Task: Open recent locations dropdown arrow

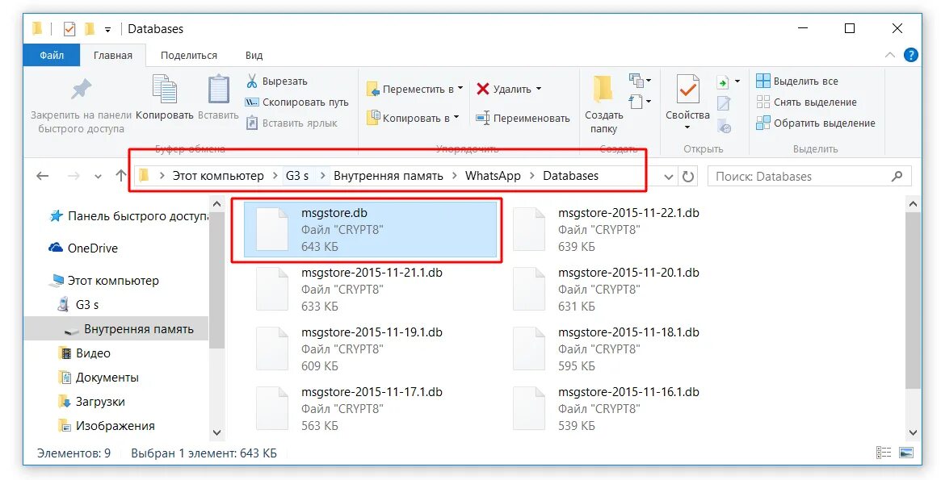Action: (98, 177)
